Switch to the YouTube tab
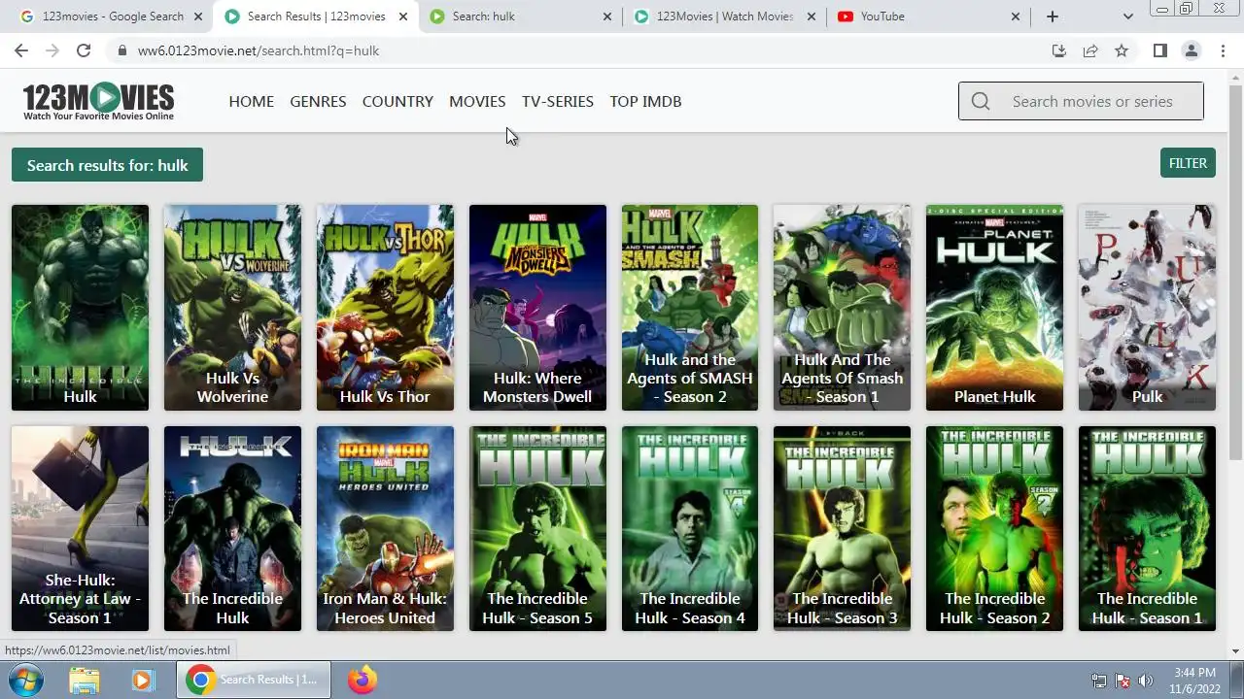Image resolution: width=1244 pixels, height=699 pixels. coord(928,17)
